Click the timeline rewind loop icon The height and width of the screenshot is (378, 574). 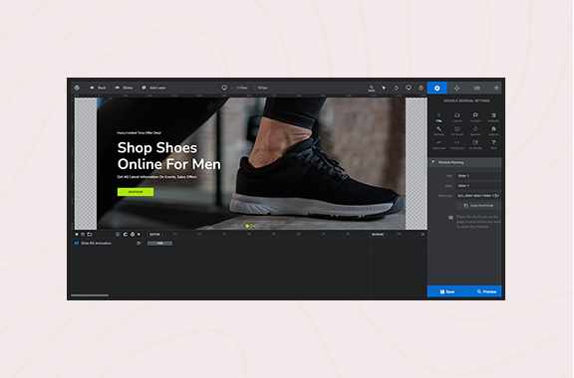tap(126, 235)
